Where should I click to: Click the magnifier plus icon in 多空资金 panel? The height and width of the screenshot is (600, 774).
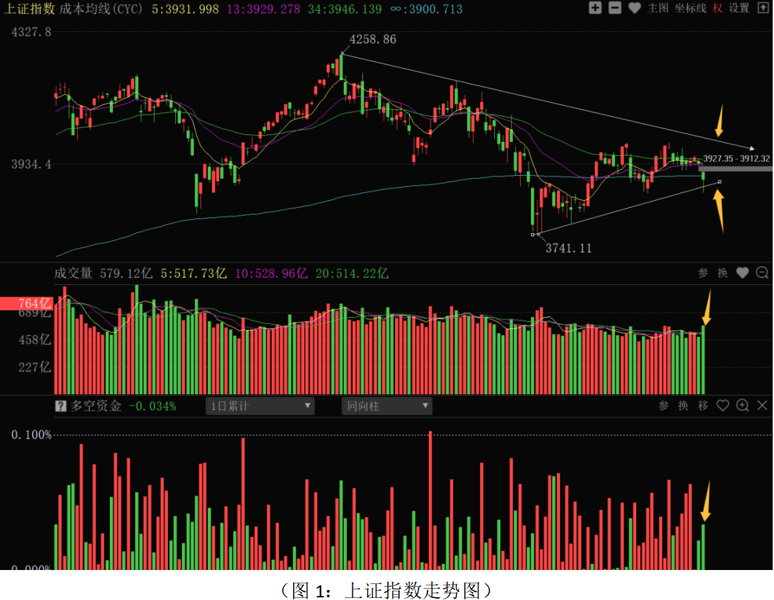click(x=743, y=406)
